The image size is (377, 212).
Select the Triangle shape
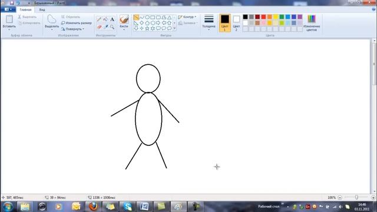[169, 17]
